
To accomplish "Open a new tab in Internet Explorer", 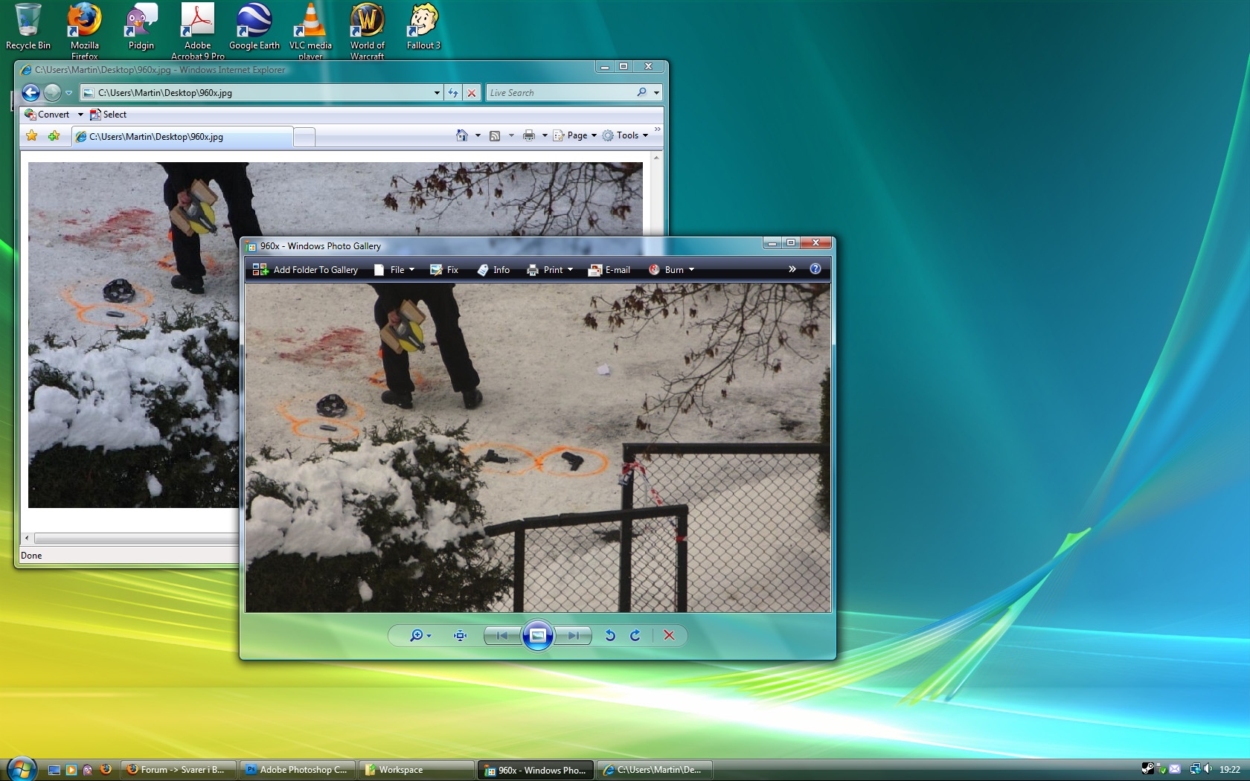I will point(304,137).
